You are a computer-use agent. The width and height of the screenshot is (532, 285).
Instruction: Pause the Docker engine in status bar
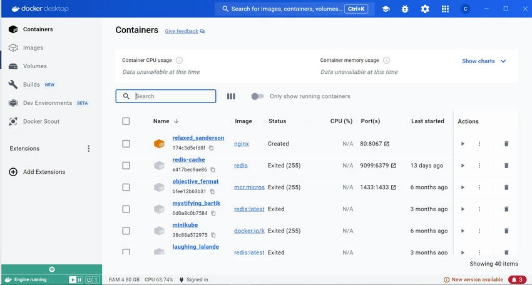79,279
